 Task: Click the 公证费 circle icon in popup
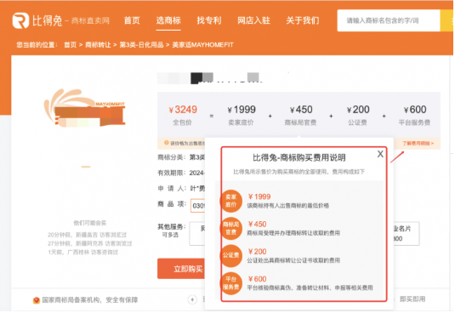231,255
